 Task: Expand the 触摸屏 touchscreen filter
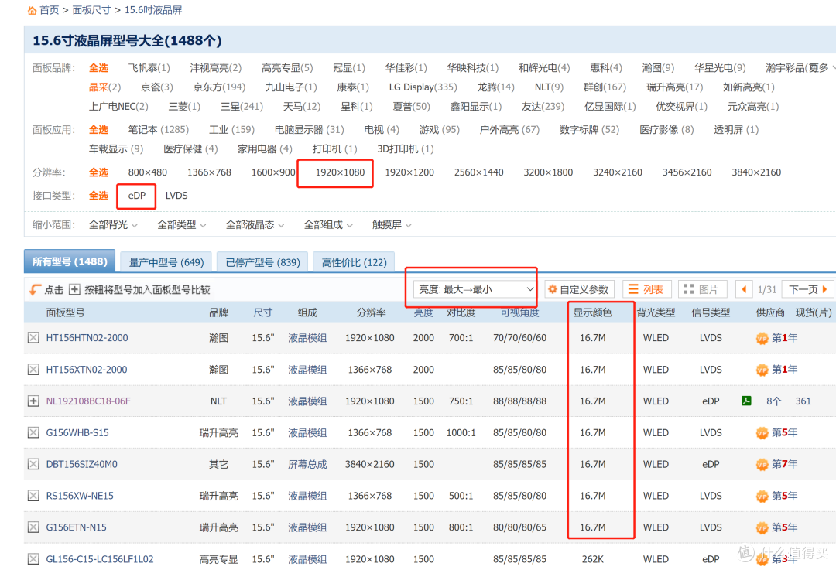coord(392,225)
